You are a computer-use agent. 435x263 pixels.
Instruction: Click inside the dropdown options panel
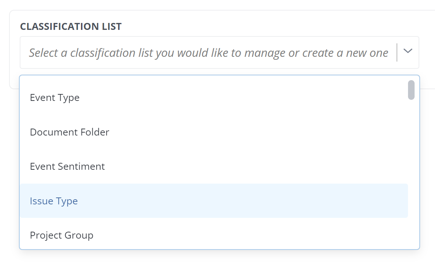219,149
